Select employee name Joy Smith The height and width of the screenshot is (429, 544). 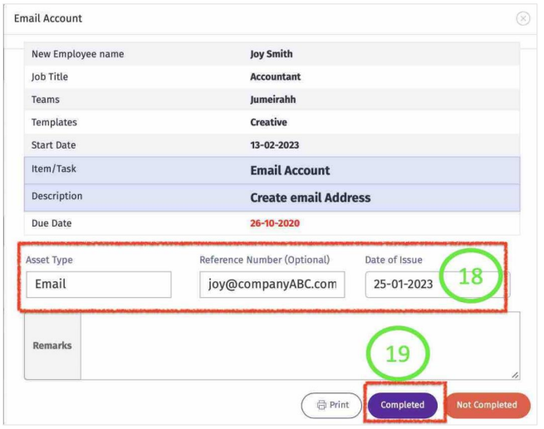[271, 54]
